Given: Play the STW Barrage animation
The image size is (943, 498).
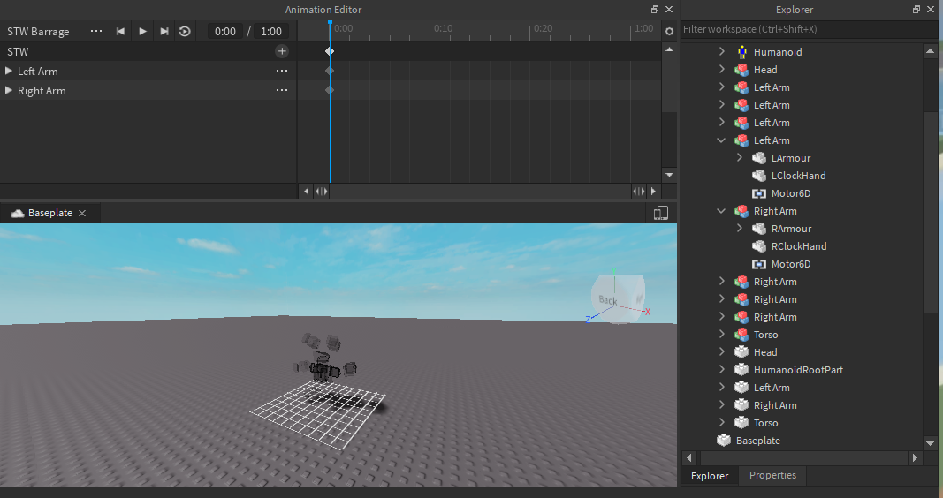Looking at the screenshot, I should click(x=142, y=31).
